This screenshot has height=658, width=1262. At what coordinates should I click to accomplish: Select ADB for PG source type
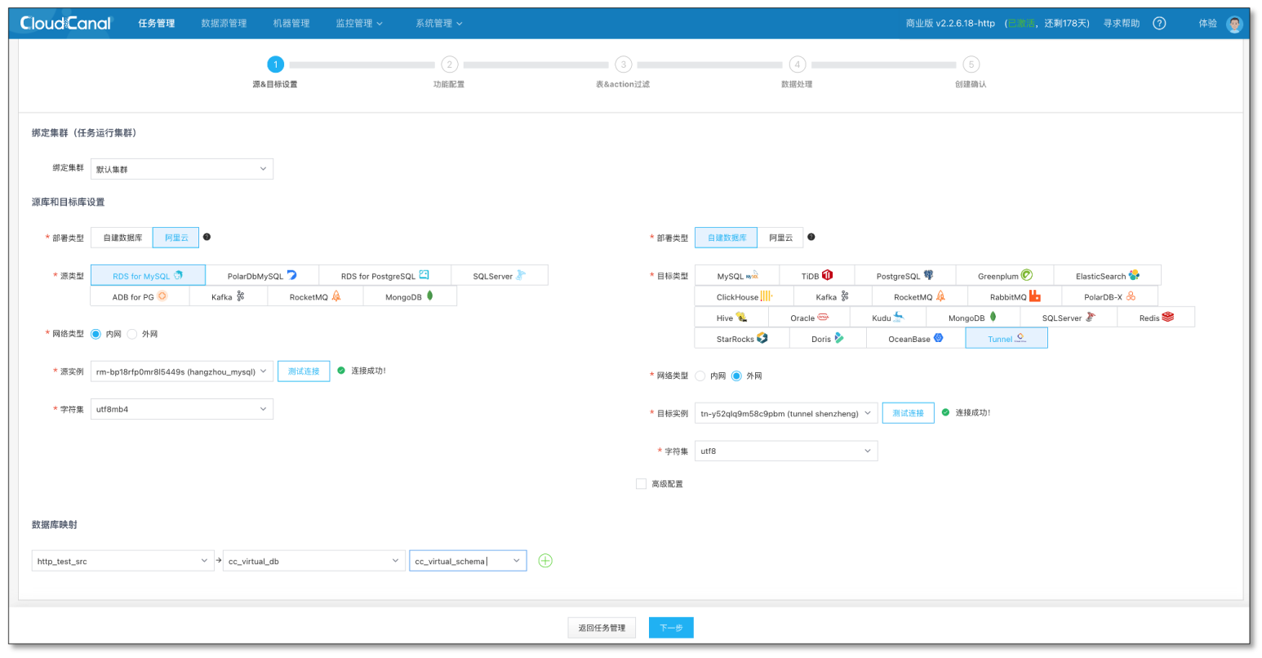tap(140, 296)
